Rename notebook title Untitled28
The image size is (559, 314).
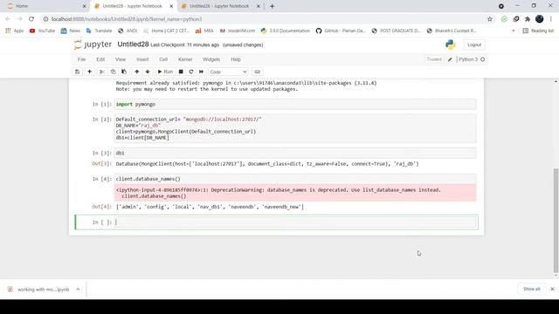click(x=133, y=44)
